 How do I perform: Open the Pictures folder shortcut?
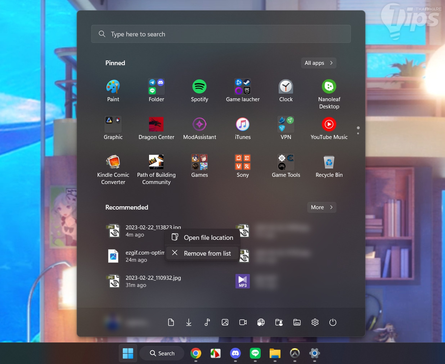pyautogui.click(x=225, y=322)
